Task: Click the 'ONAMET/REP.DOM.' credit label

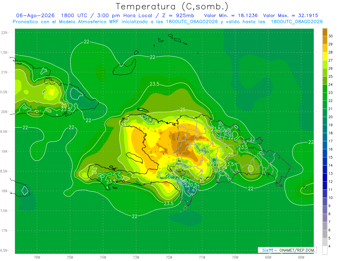Action: (x=297, y=250)
